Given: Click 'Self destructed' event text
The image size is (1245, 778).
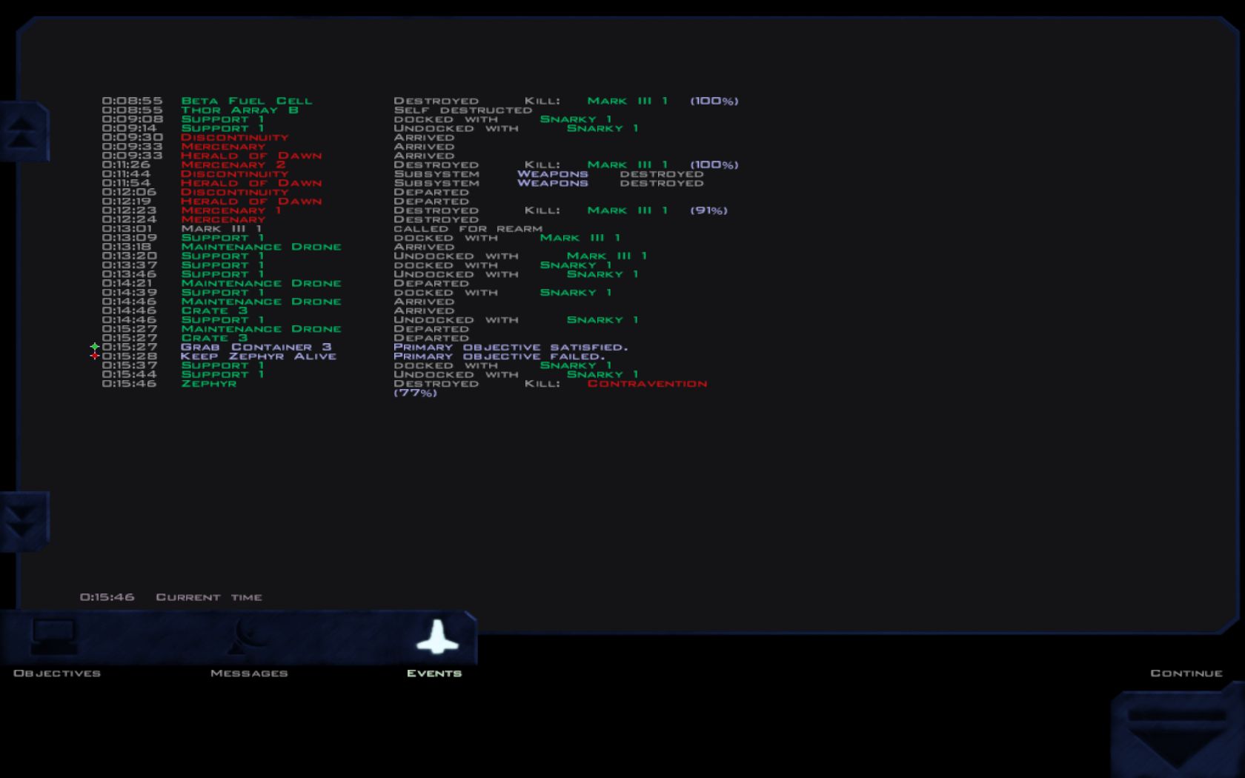Looking at the screenshot, I should click(463, 110).
